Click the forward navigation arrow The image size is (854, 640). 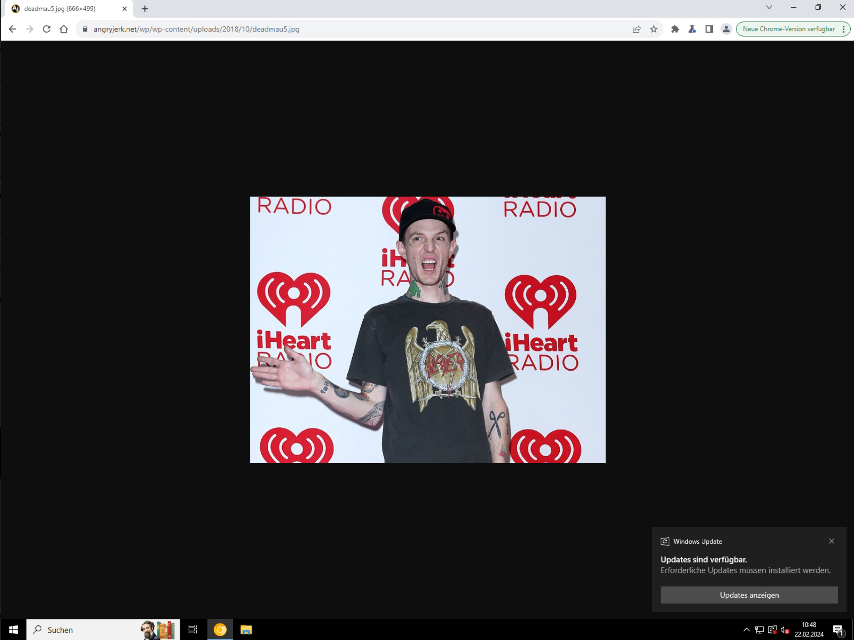[x=29, y=29]
